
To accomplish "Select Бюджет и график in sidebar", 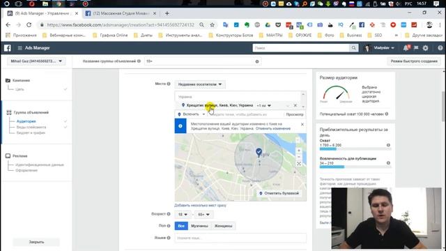I will point(31,133).
